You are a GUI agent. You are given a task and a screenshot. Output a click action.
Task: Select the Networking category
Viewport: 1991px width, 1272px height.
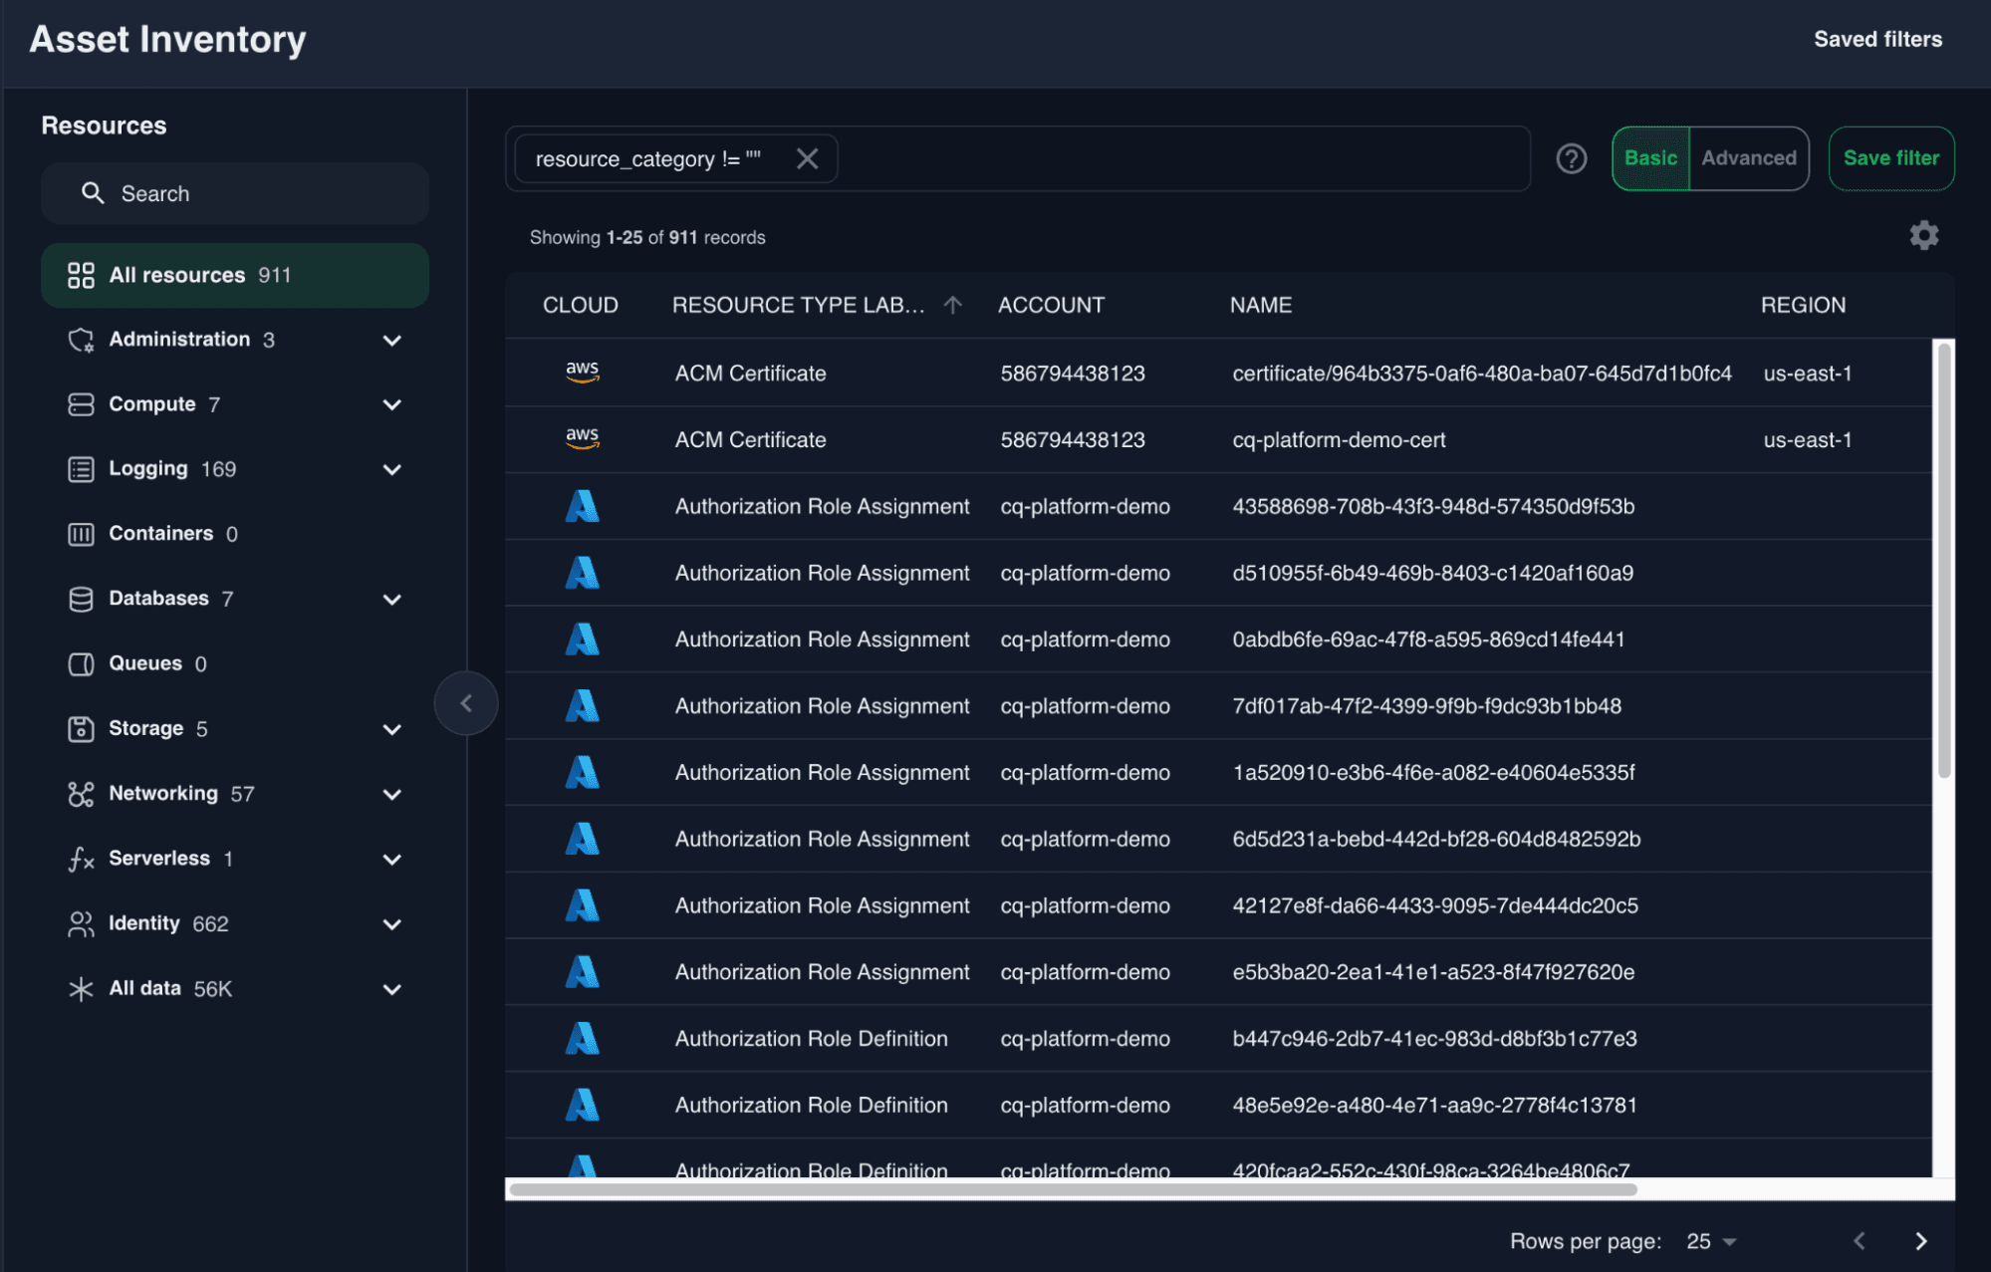(163, 794)
